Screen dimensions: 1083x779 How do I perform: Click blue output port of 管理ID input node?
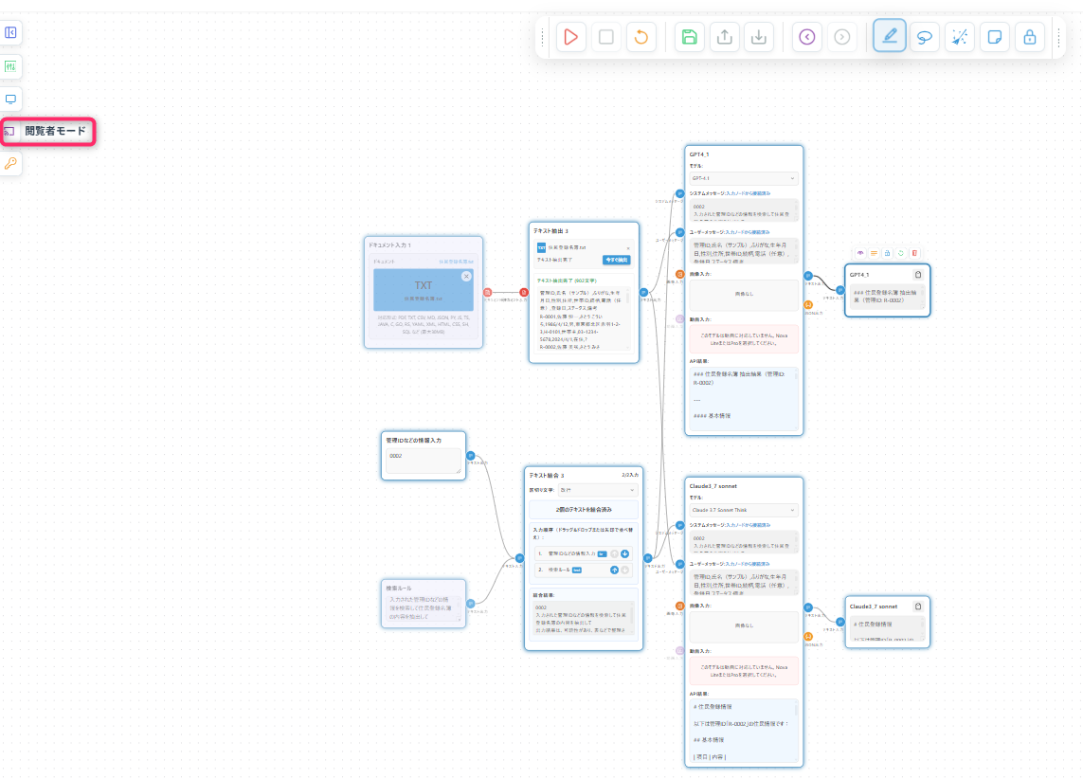[470, 455]
